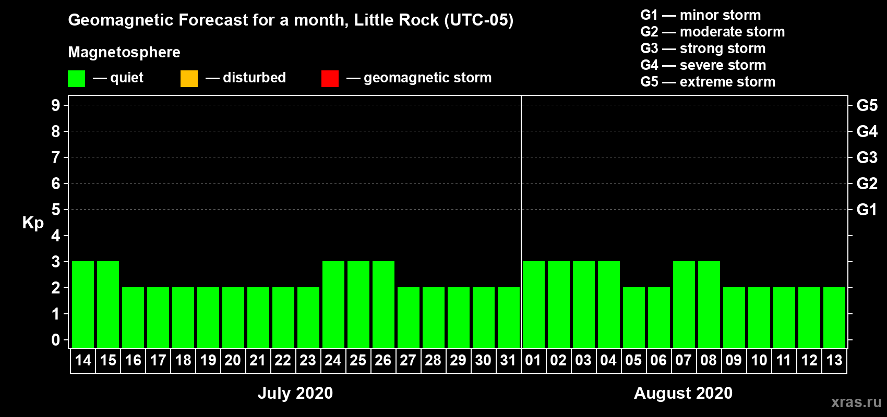Click date label 28 in July
This screenshot has width=887, height=417.
(433, 361)
